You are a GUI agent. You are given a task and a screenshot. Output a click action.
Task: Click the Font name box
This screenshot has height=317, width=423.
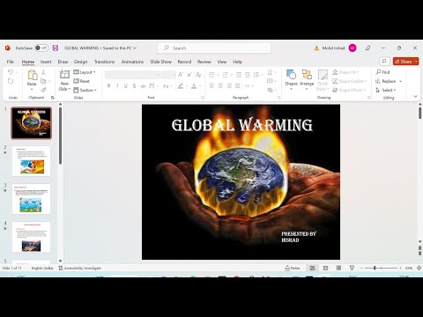(132, 75)
